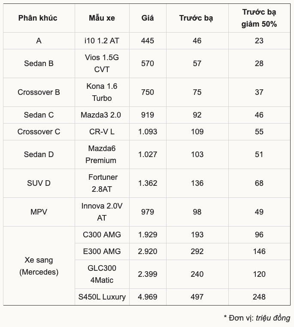Click the "i10 1.2 AT" model cell

102,41
